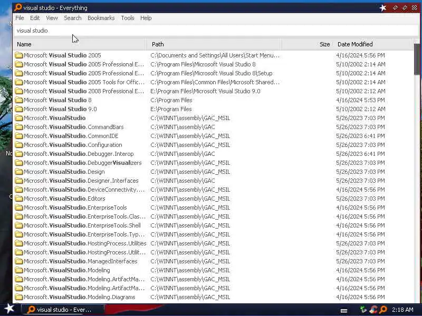Open the star start button on taskbar
Viewport: 422px width, 316px height.
(x=9, y=309)
